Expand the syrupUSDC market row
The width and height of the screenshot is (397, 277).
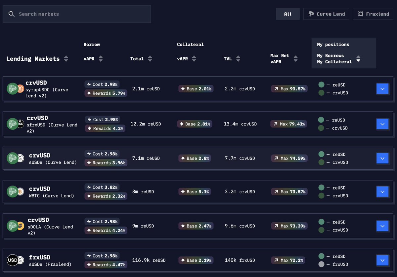tap(382, 89)
